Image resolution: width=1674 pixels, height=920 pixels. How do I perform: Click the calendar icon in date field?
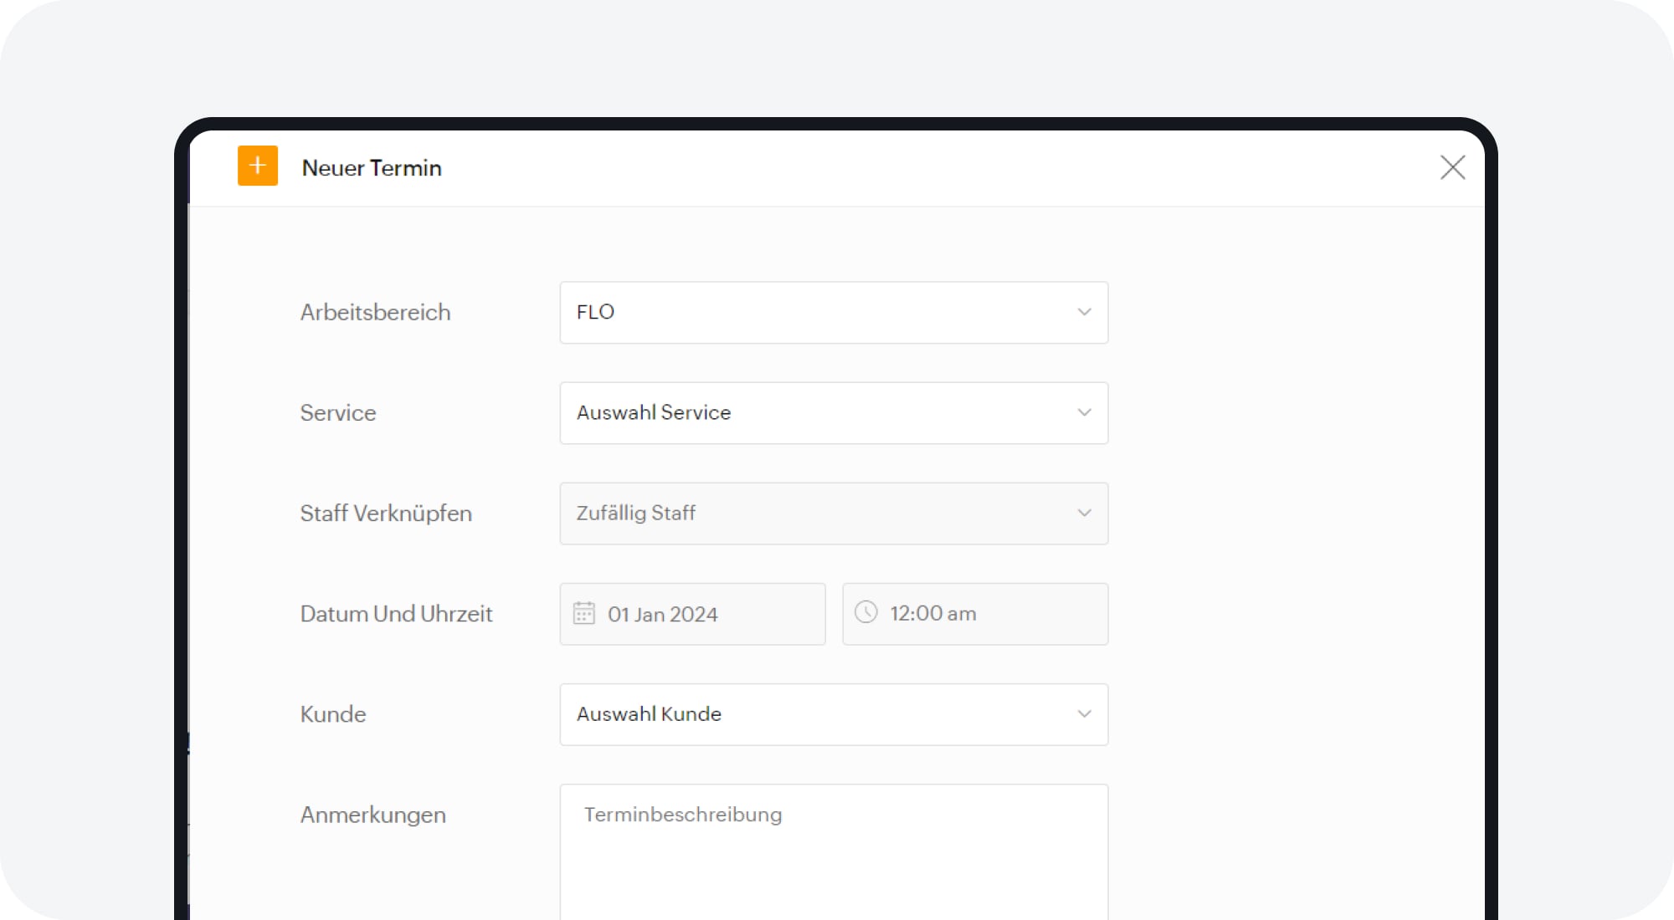point(583,613)
